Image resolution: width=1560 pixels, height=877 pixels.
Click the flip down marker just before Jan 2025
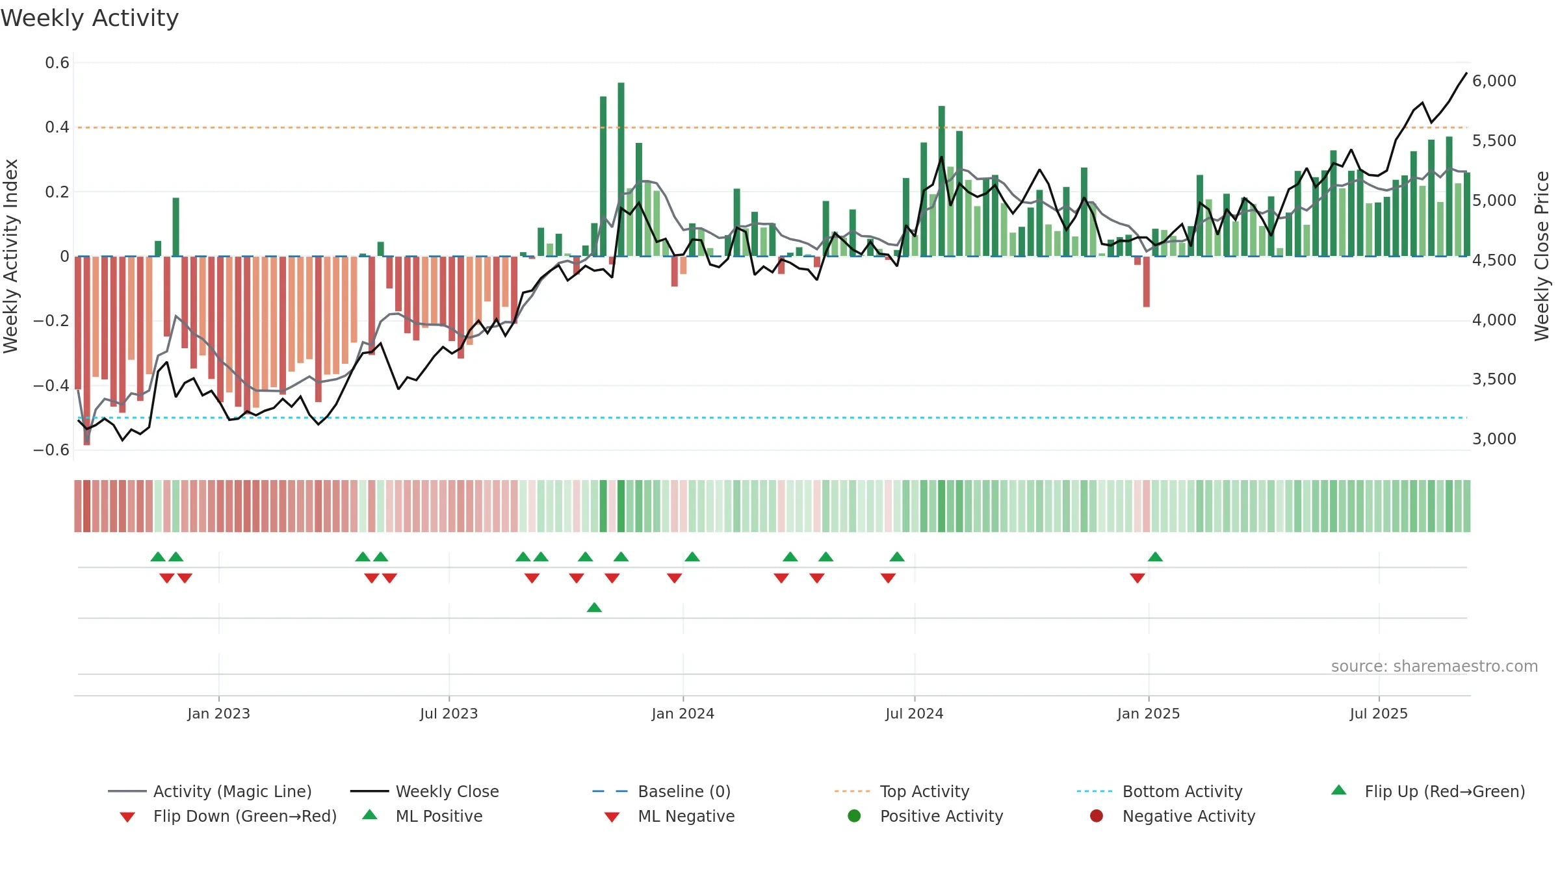pyautogui.click(x=1137, y=578)
